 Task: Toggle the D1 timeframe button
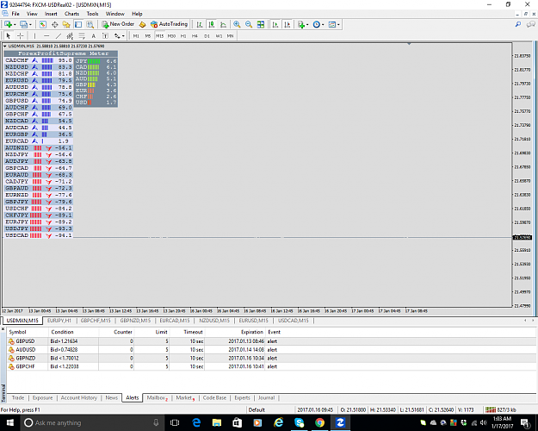pos(207,35)
